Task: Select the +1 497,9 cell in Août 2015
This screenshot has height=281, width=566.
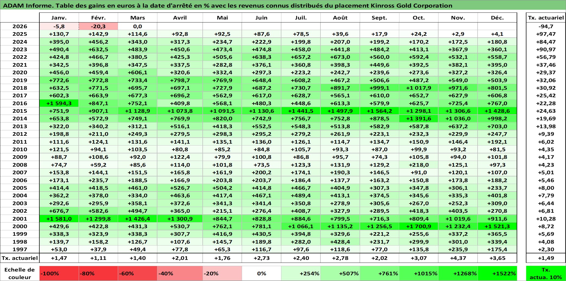Action: [x=340, y=111]
